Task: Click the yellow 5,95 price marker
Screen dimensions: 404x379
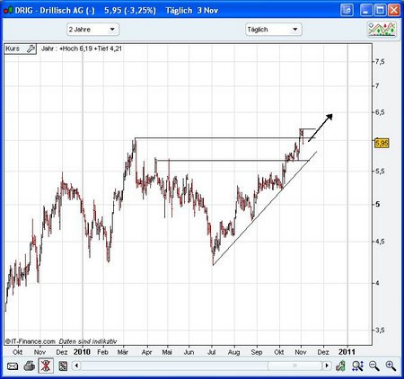Action: point(382,143)
